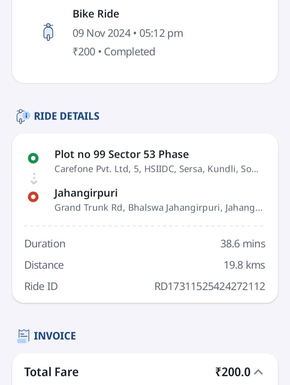Tap the scooter icon beside Bike Ride
290x385 pixels.
point(48,32)
